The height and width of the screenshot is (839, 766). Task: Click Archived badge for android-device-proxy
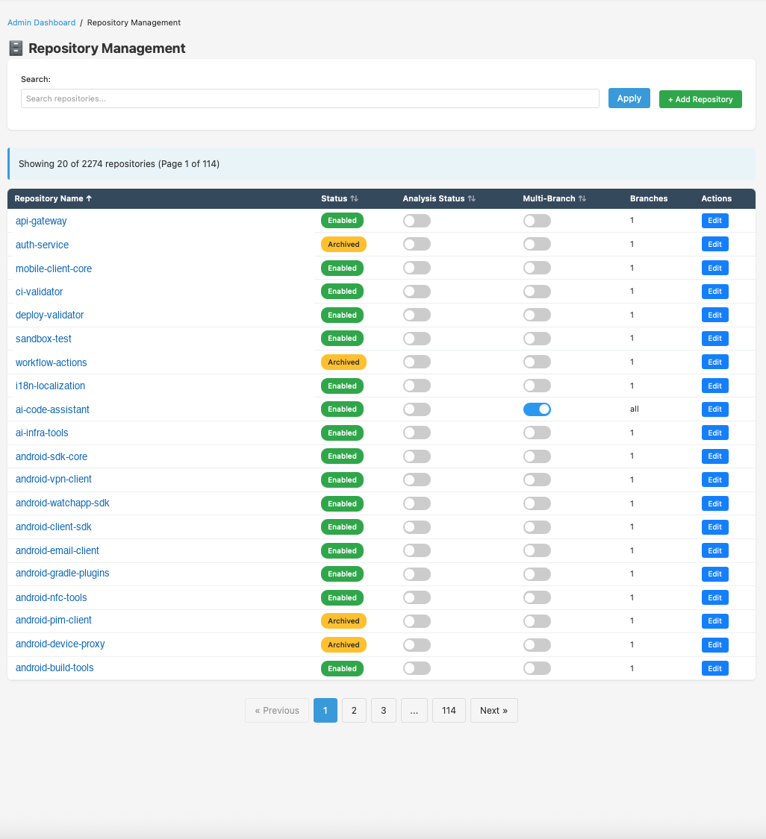point(343,645)
